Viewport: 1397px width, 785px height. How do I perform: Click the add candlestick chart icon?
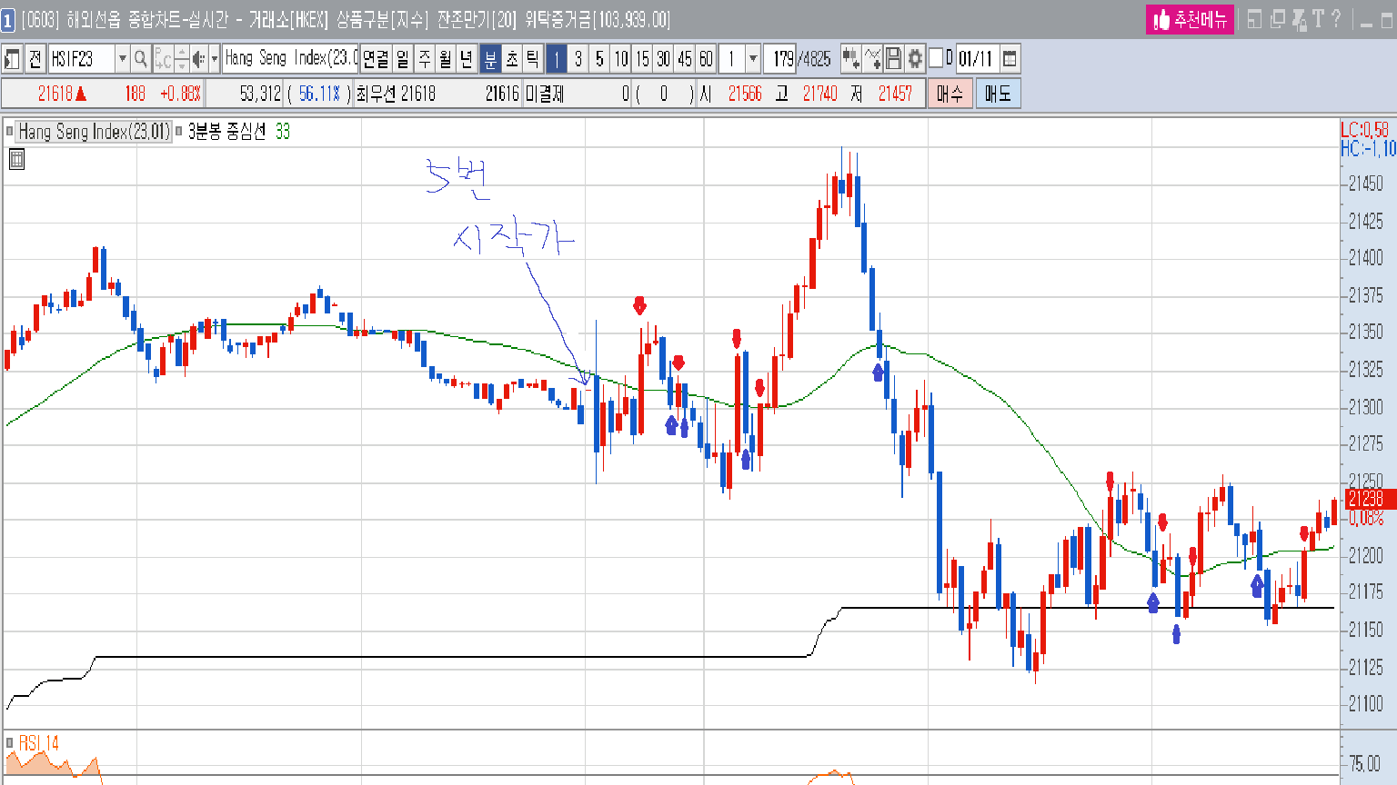(x=850, y=59)
